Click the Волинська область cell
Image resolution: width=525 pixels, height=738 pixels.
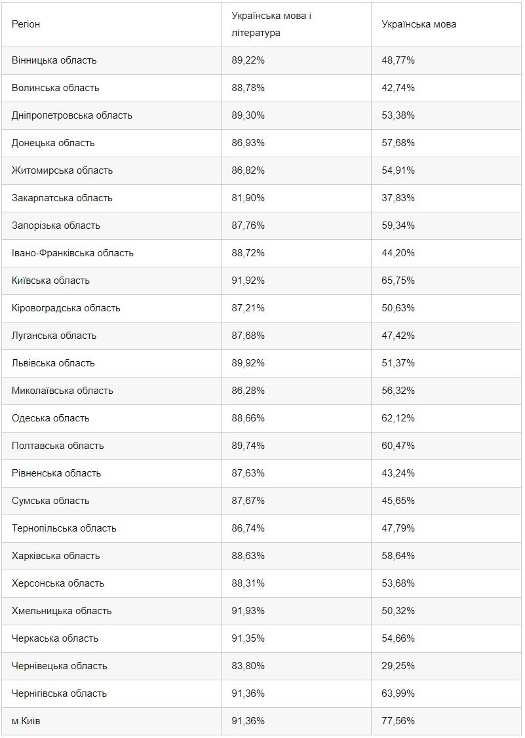(55, 88)
